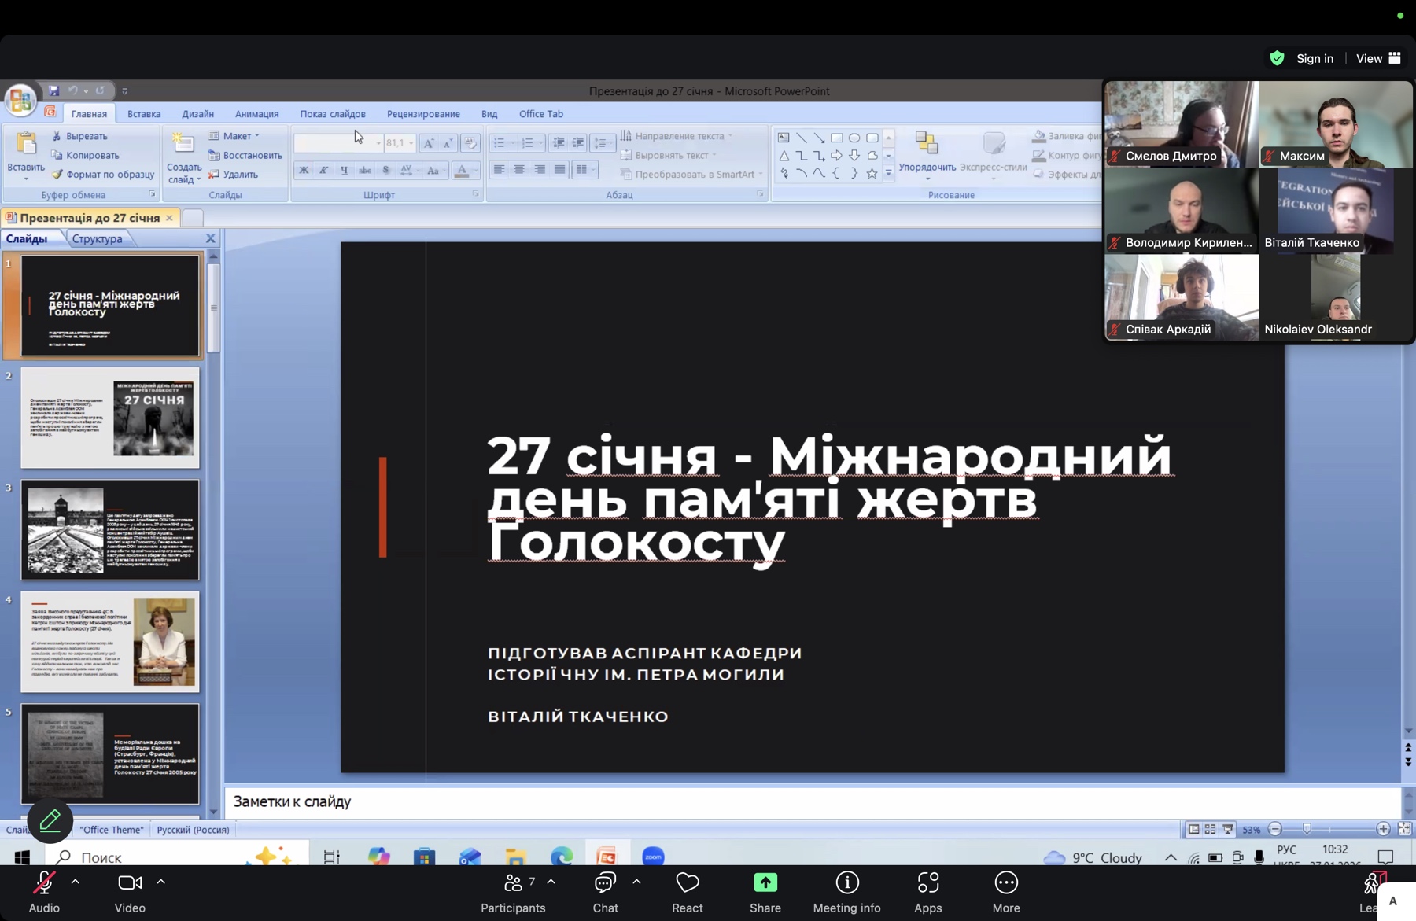Open the Структура outline tab
Screen dimensions: 1416x921
(97, 239)
